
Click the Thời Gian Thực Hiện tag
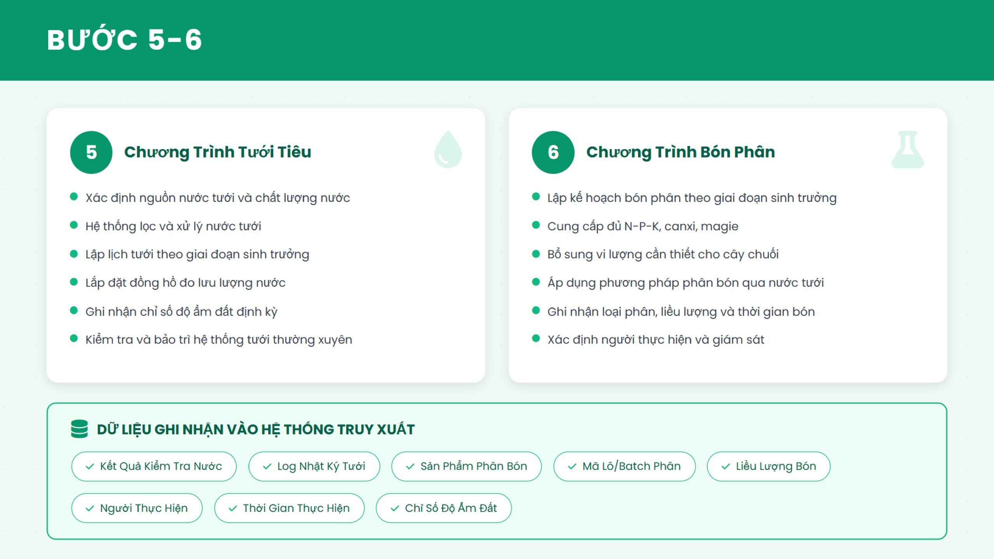point(289,508)
